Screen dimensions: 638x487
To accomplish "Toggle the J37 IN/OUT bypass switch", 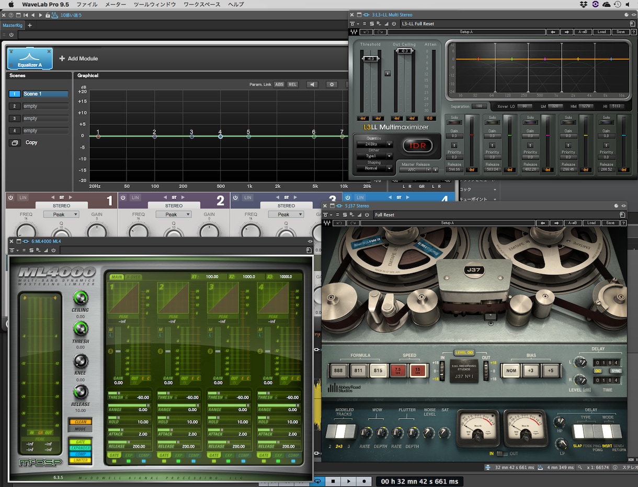I will point(501,454).
